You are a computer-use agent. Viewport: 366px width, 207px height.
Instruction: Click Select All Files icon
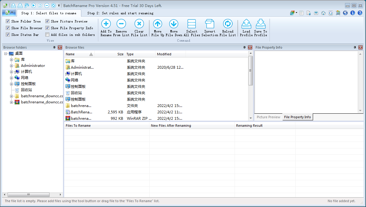(192, 24)
